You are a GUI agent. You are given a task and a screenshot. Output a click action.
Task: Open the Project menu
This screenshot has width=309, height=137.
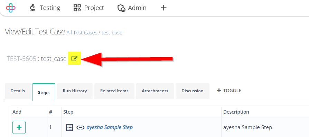pyautogui.click(x=89, y=8)
